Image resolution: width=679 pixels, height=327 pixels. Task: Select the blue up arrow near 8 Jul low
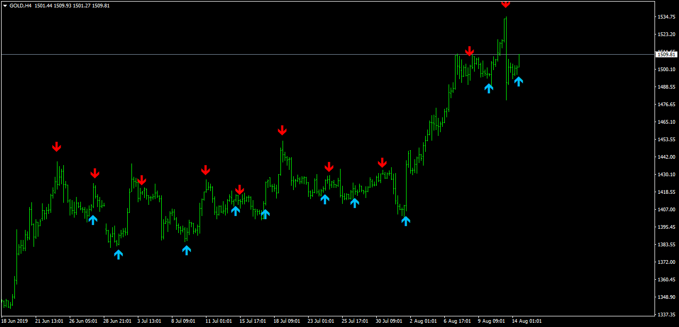186,250
